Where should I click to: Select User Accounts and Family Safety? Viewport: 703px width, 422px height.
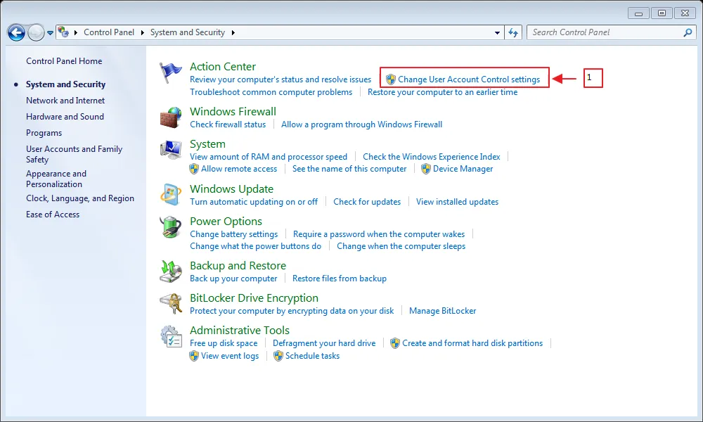[74, 154]
